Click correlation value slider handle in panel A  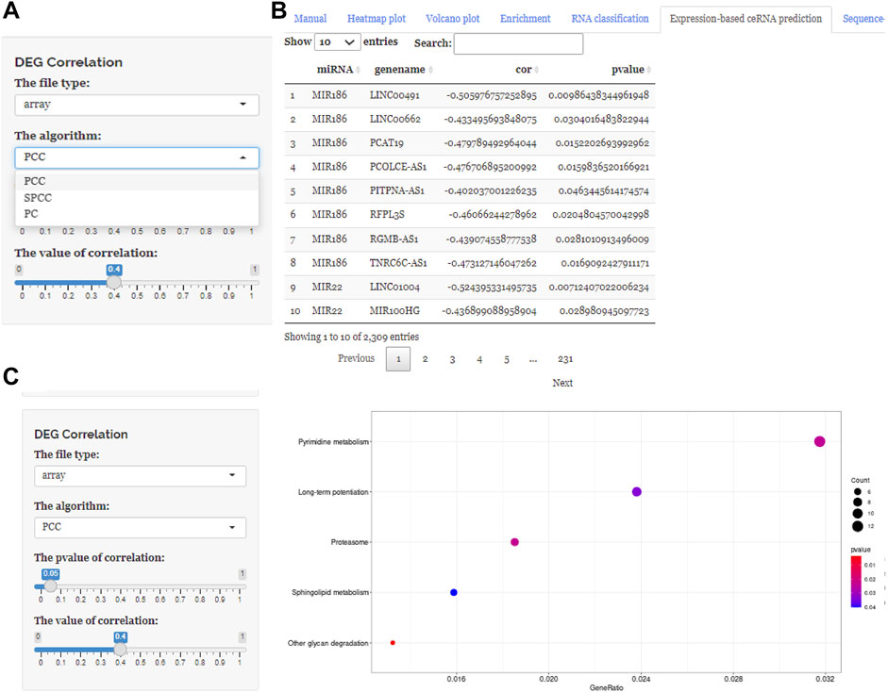point(114,282)
